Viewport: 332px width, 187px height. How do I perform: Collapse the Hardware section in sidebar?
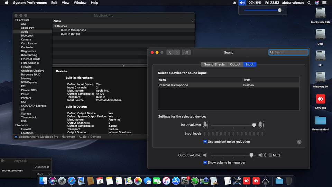pyautogui.click(x=15, y=20)
